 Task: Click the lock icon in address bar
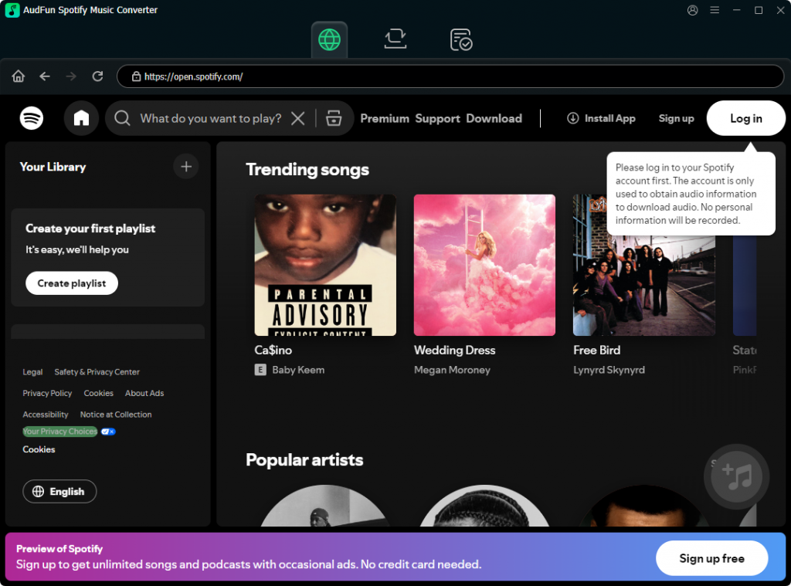[x=136, y=76]
